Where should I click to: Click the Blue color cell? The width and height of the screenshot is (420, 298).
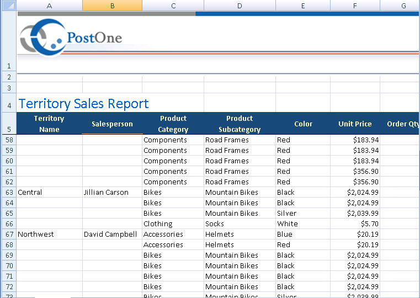(303, 235)
